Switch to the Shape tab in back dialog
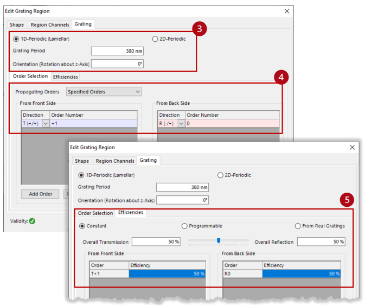 (x=17, y=25)
